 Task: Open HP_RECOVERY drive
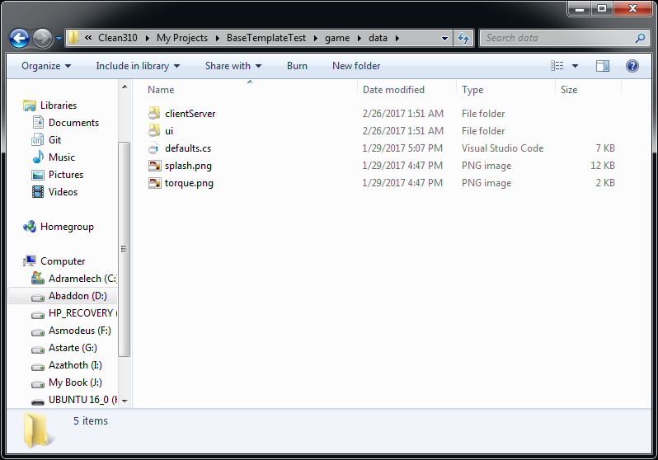[82, 313]
